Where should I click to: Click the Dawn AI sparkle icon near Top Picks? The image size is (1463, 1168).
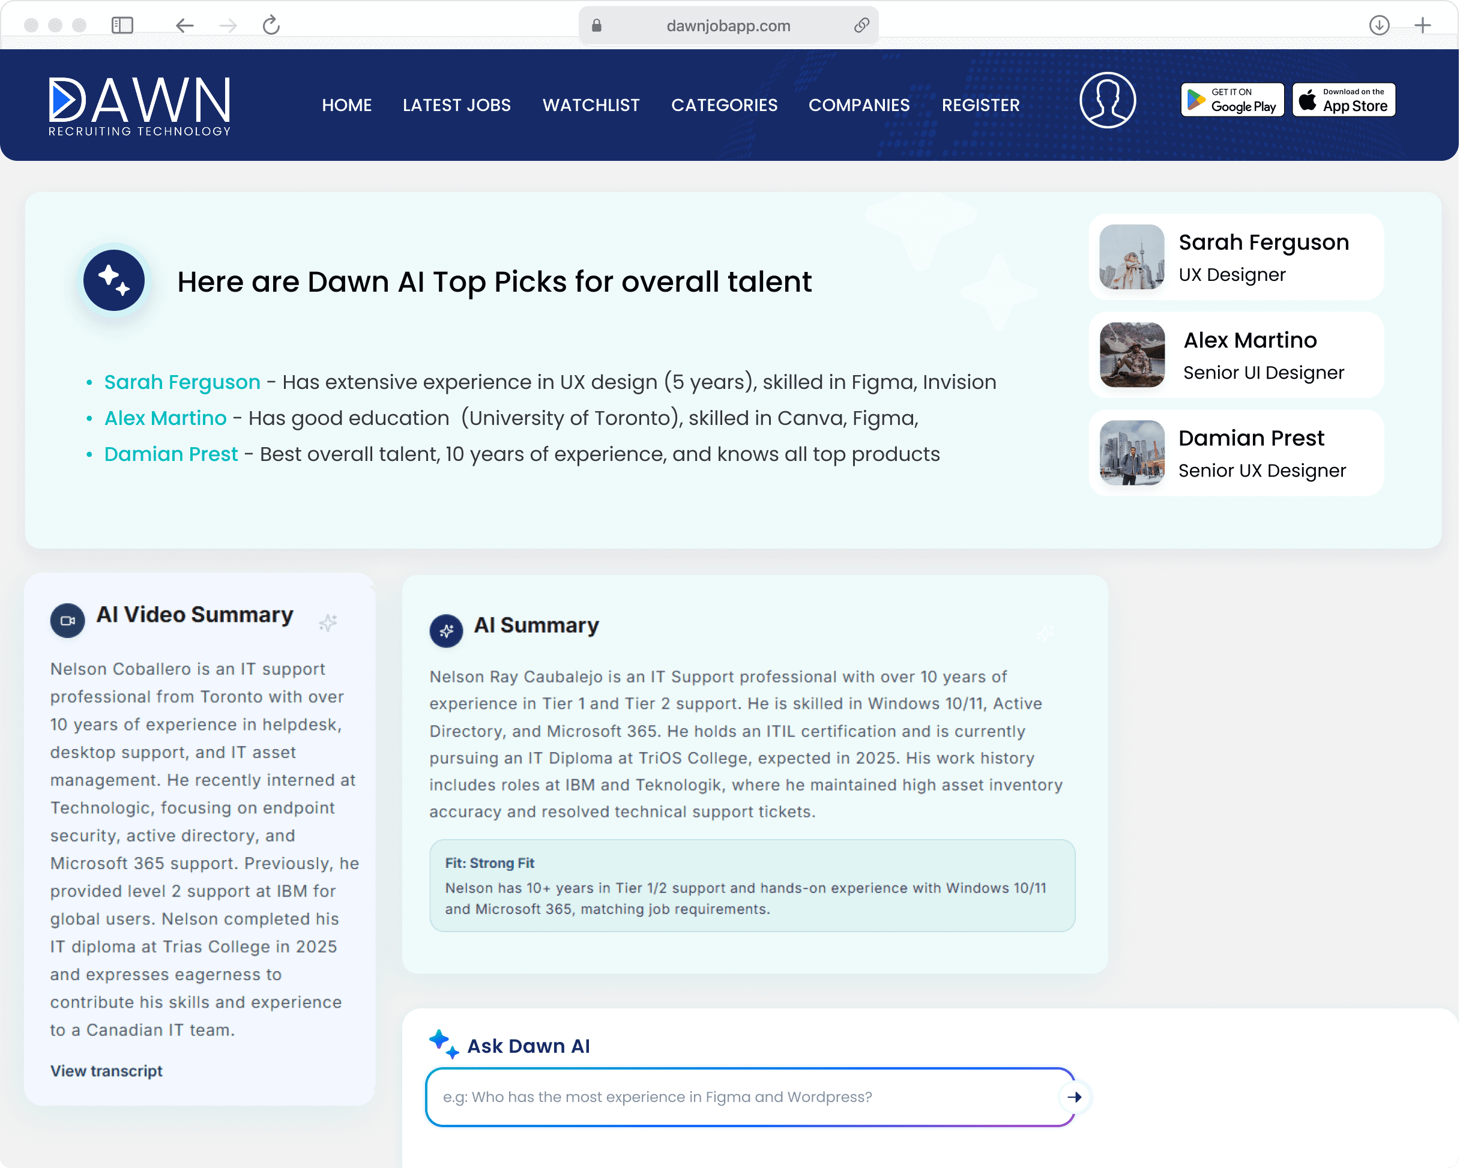[x=114, y=280]
